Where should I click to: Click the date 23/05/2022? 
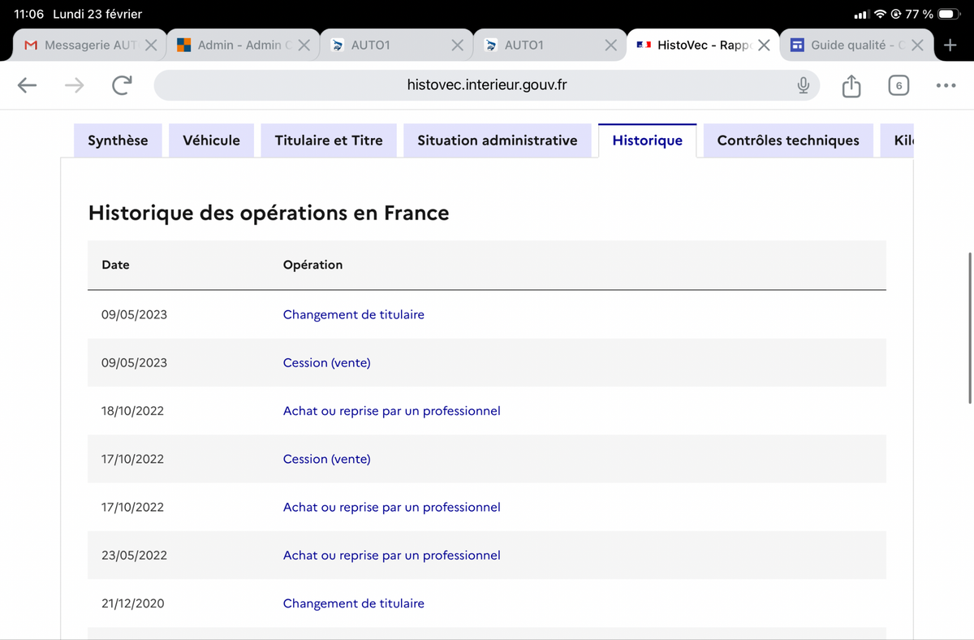134,556
